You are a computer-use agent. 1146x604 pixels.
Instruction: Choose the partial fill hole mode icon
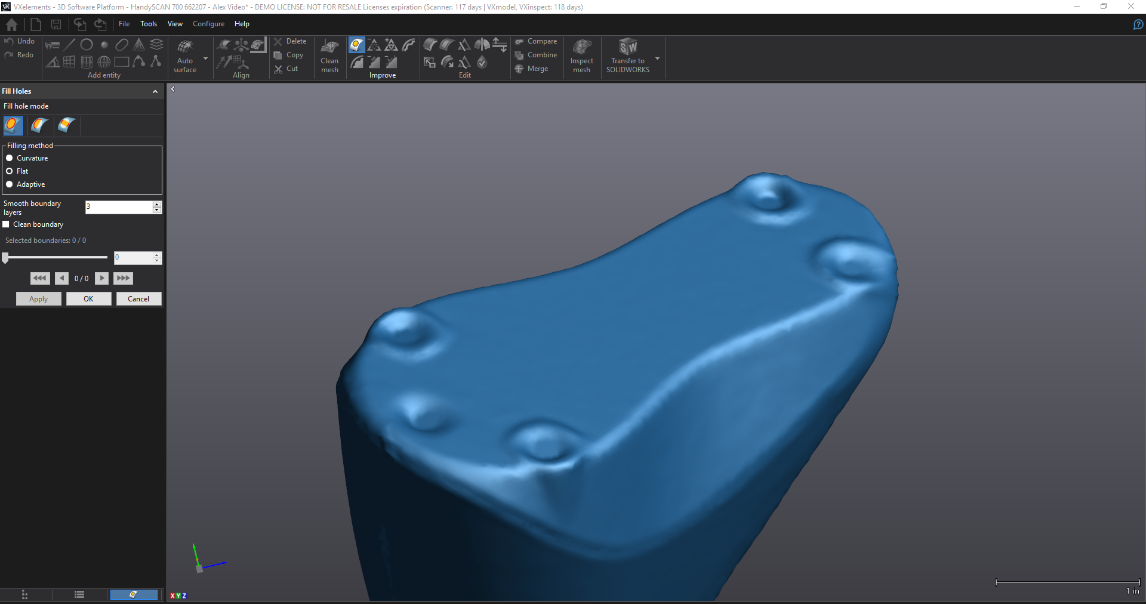click(40, 125)
